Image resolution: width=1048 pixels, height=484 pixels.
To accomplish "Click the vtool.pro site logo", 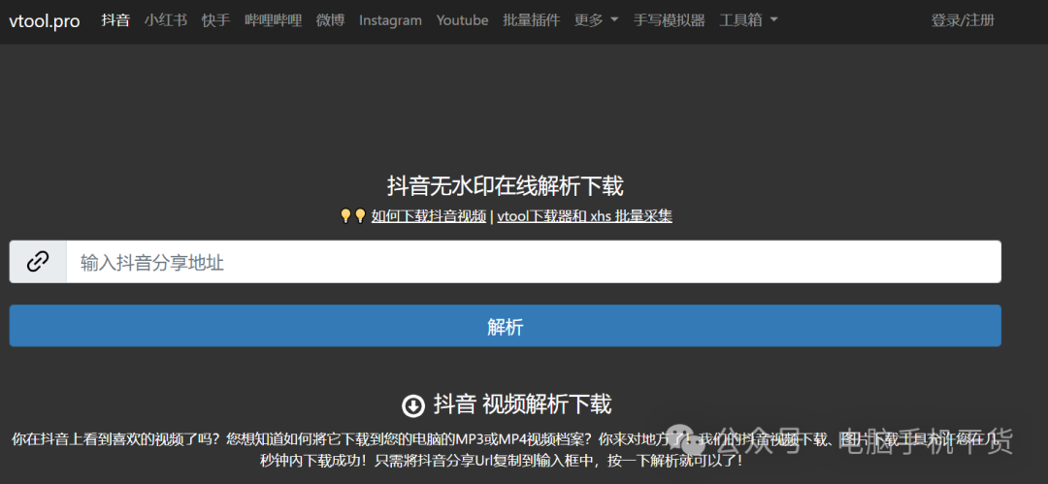I will click(x=44, y=20).
